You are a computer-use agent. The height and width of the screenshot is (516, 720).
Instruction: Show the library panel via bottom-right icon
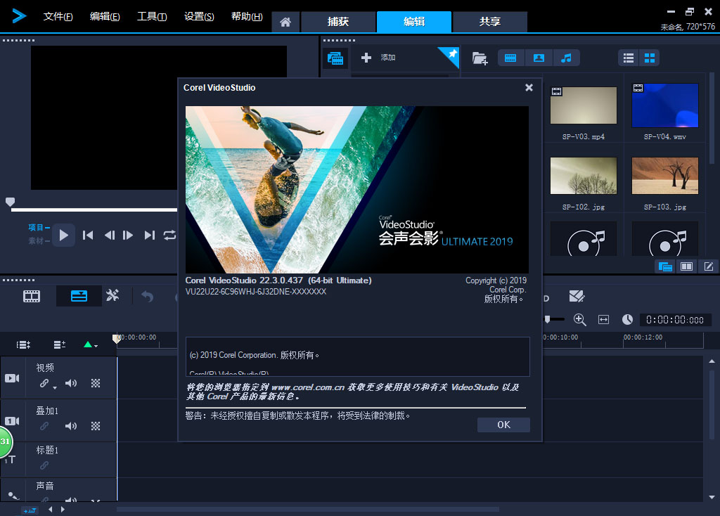pos(665,266)
